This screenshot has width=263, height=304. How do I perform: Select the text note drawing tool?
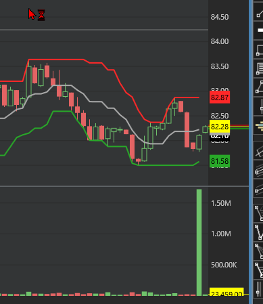pyautogui.click(x=259, y=68)
